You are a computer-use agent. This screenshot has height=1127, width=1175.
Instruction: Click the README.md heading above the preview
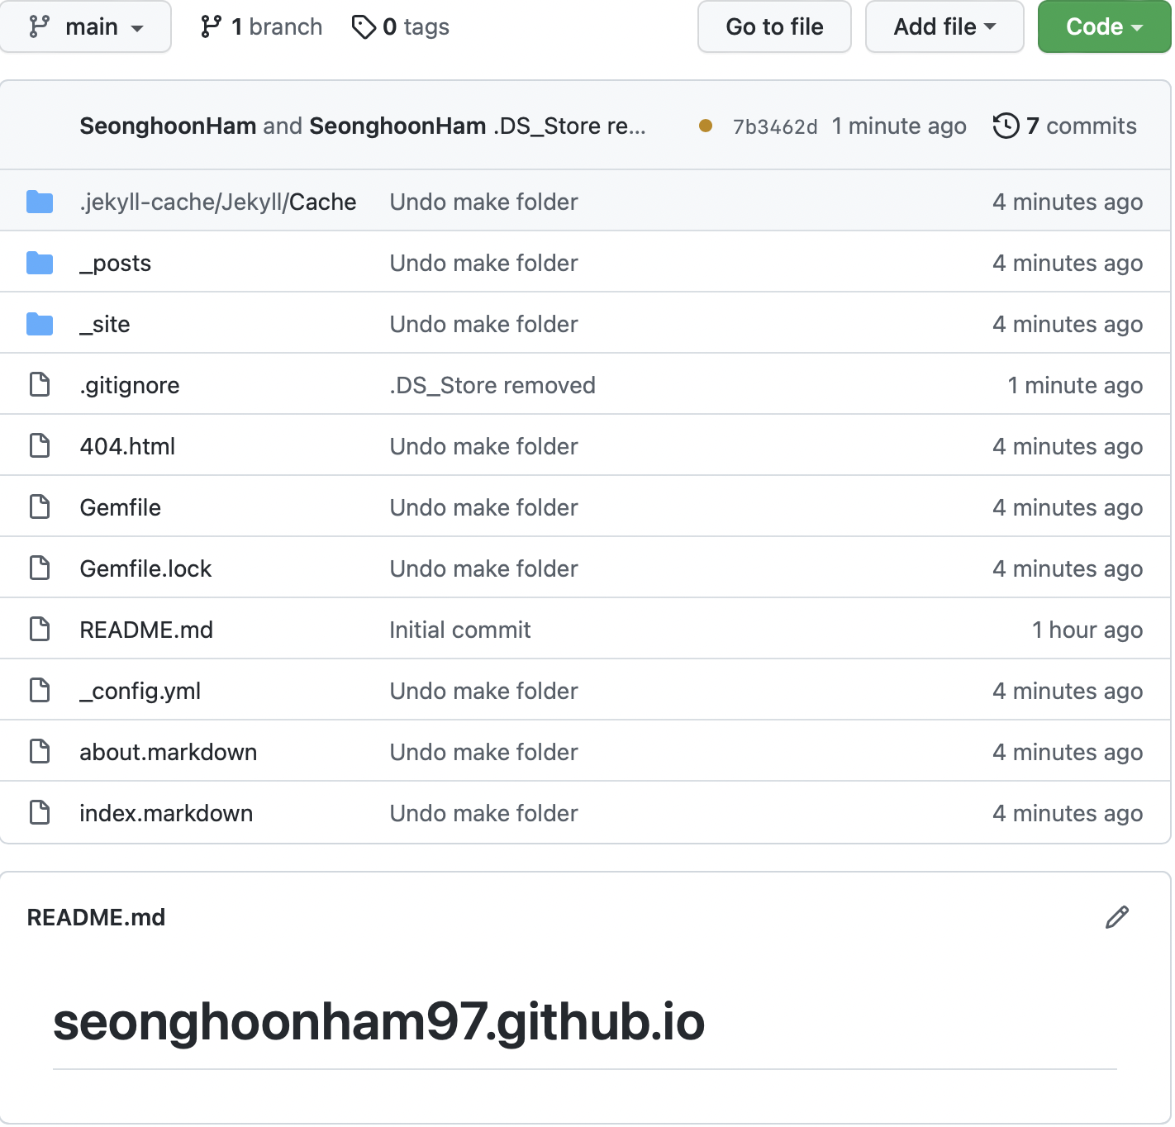pyautogui.click(x=96, y=917)
